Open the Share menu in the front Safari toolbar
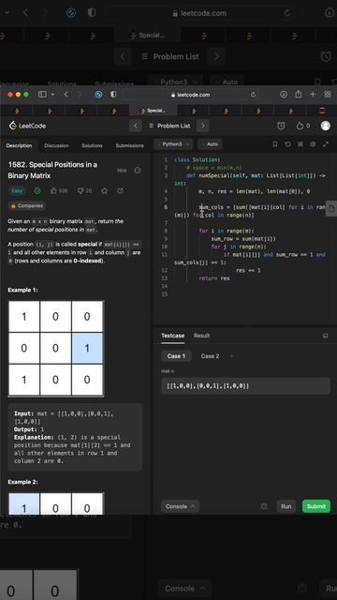Screen dimensions: 337x600 point(299,94)
